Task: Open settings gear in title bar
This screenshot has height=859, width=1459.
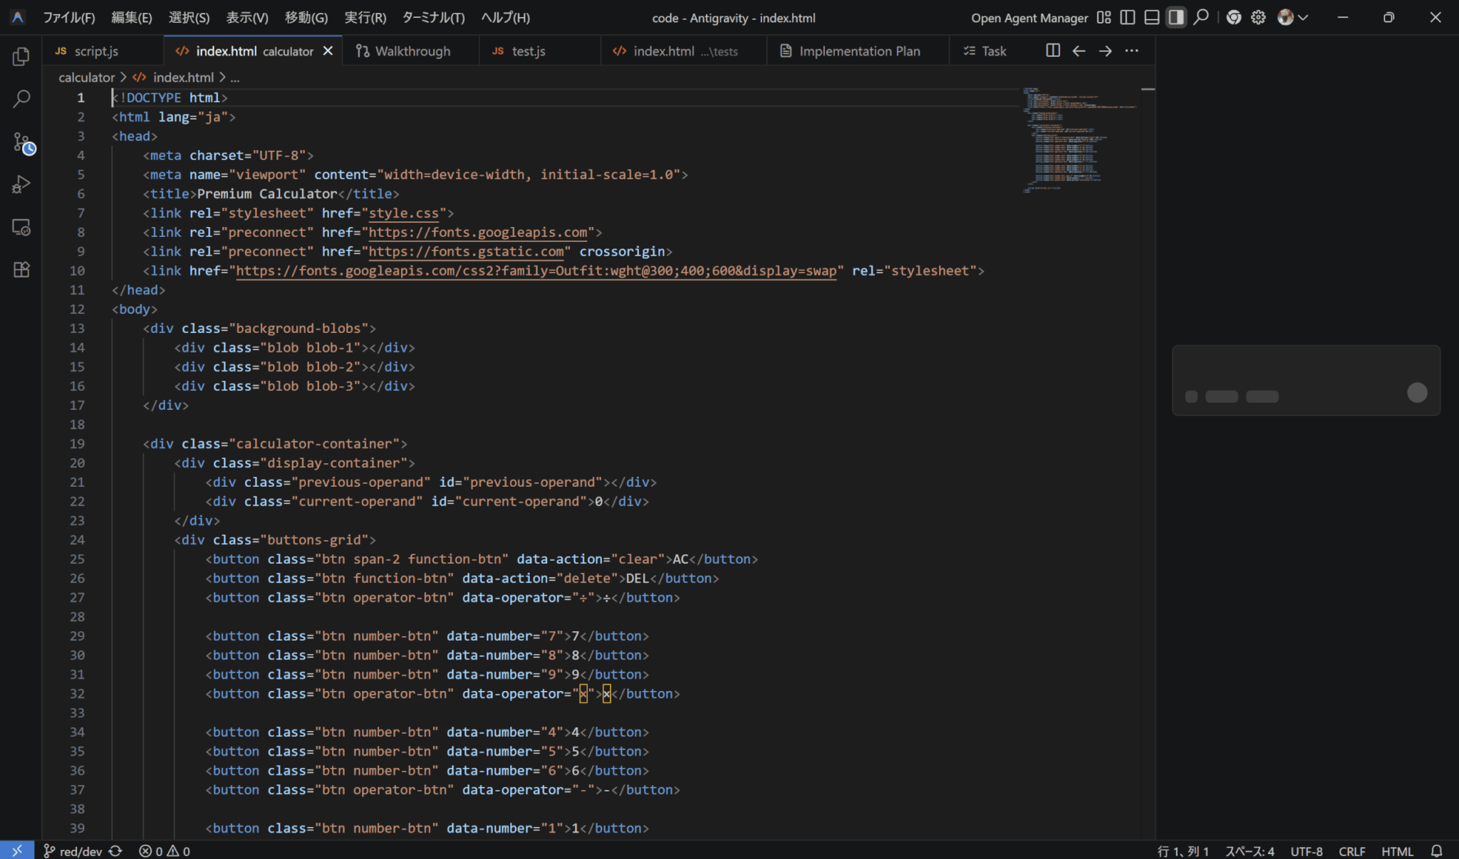Action: tap(1258, 18)
